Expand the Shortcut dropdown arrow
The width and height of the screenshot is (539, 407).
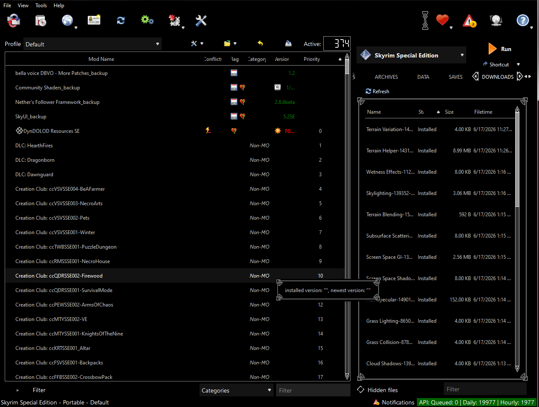(518, 65)
